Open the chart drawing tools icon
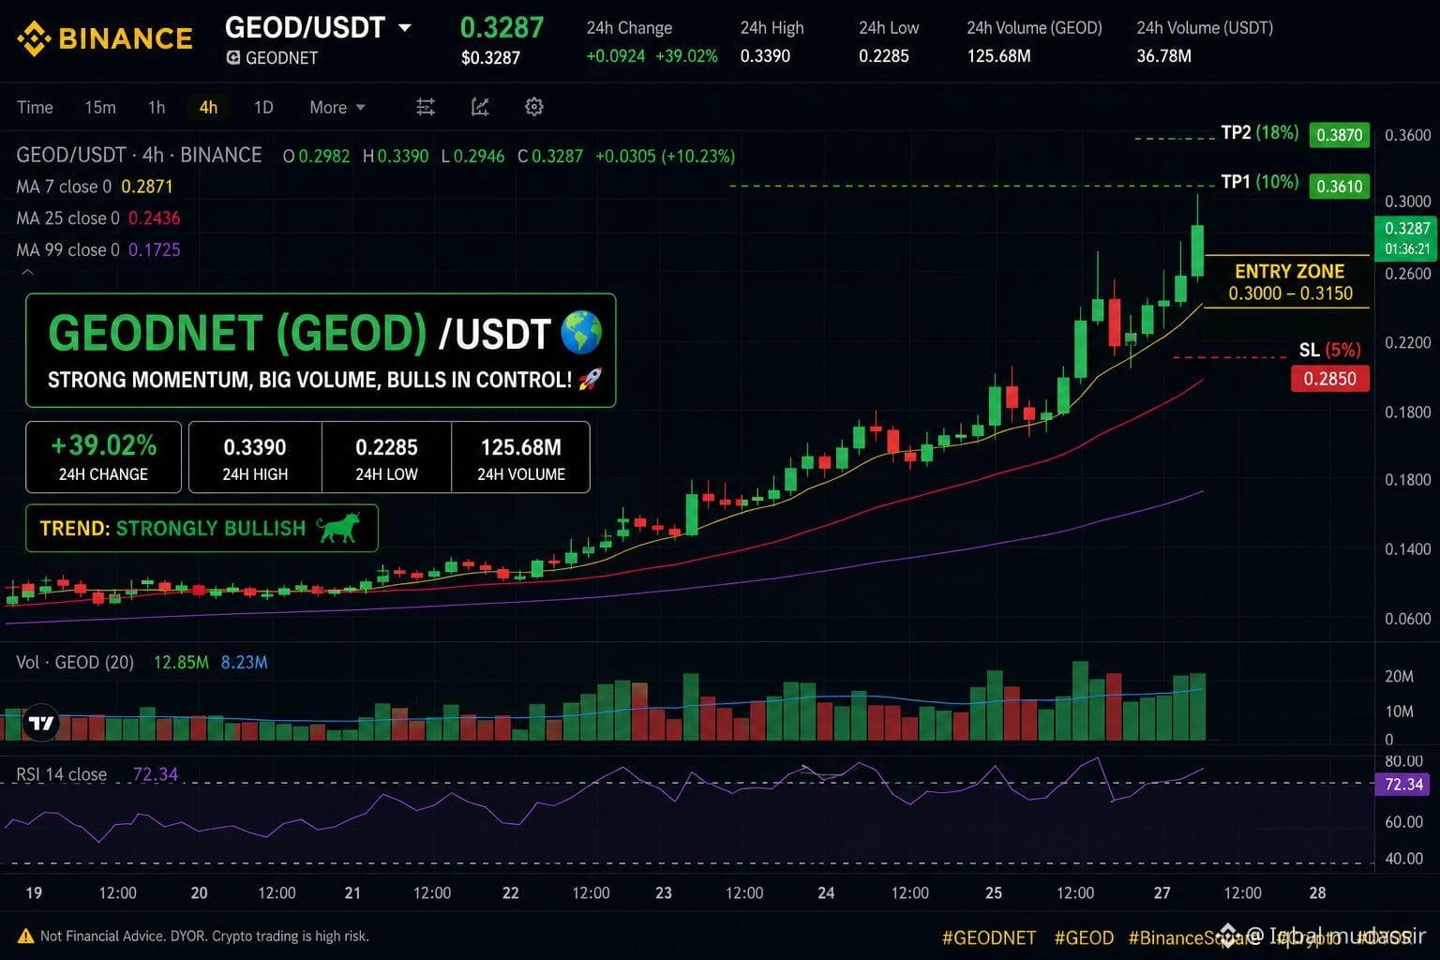This screenshot has width=1440, height=960. [x=480, y=107]
